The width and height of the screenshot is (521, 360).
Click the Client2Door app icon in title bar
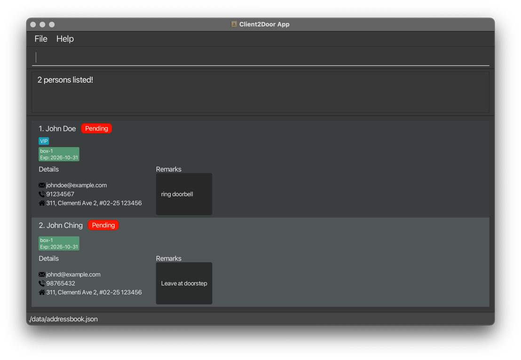(234, 24)
